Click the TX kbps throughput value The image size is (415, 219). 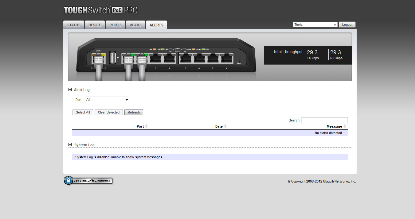pos(312,52)
